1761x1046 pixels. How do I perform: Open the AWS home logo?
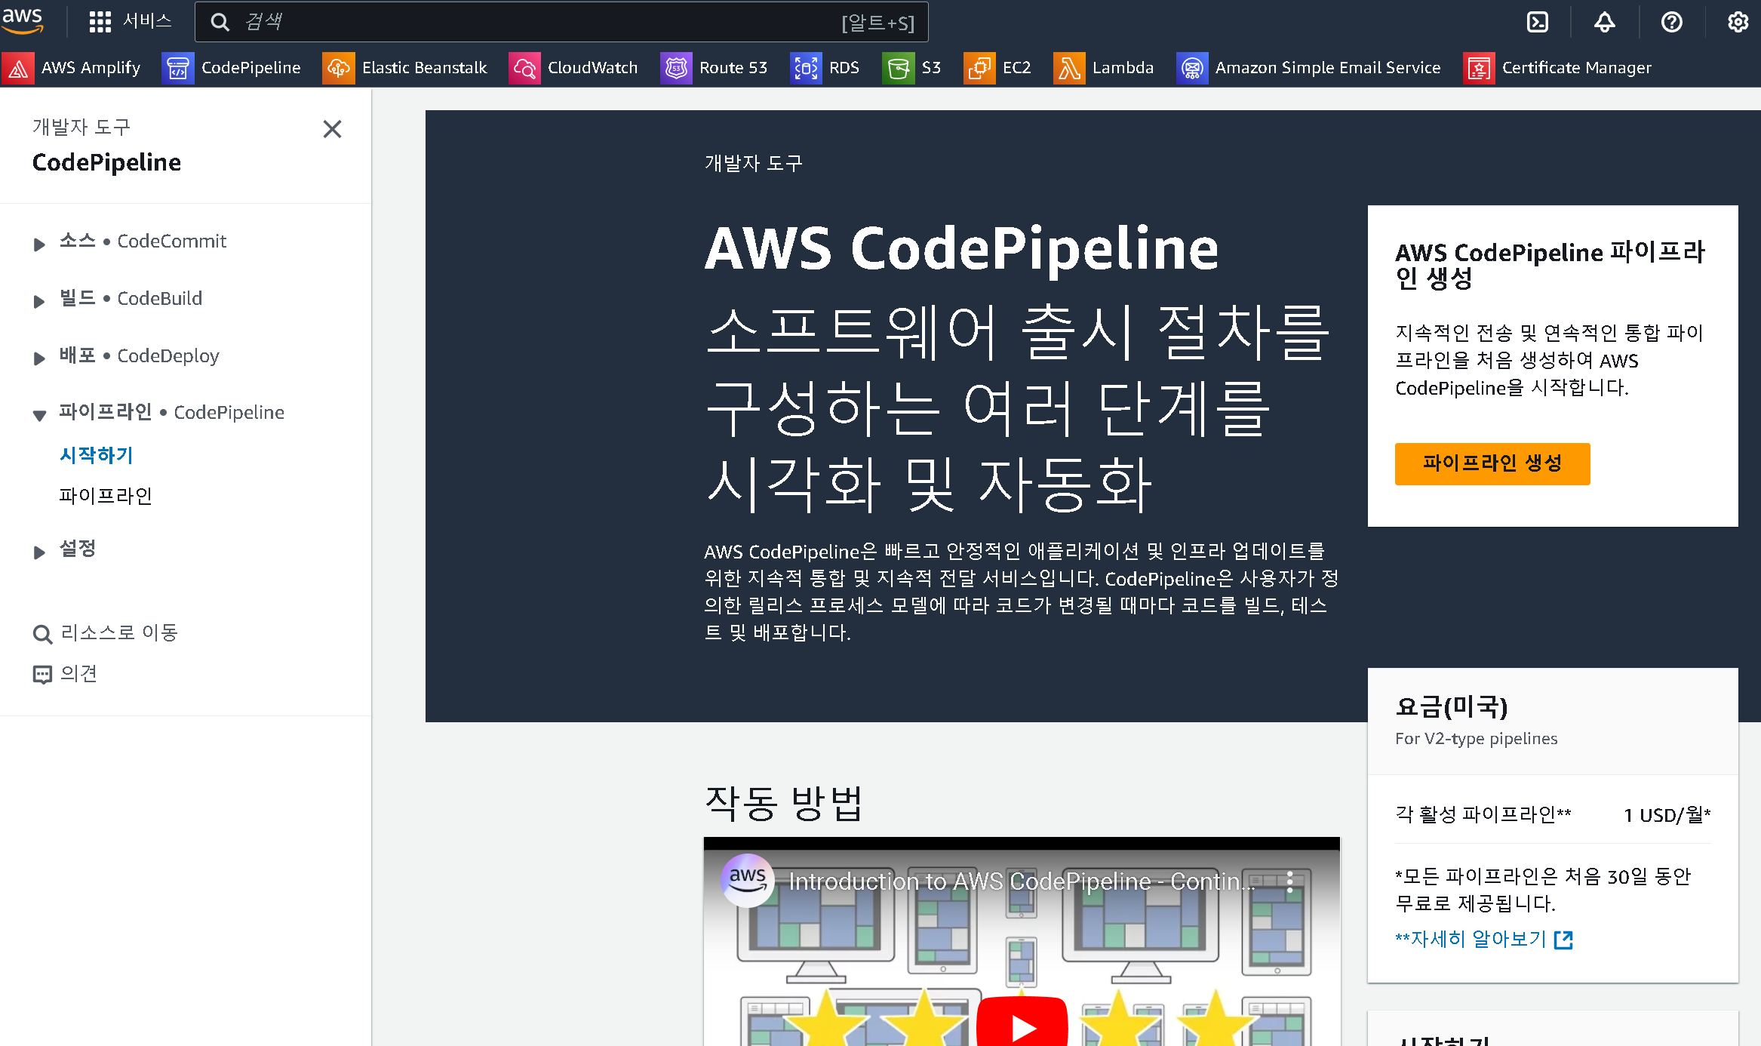tap(22, 21)
